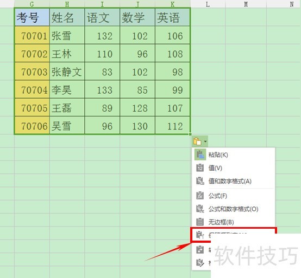Select cell with exam number 70704
The height and width of the screenshot is (278, 301).
point(32,89)
